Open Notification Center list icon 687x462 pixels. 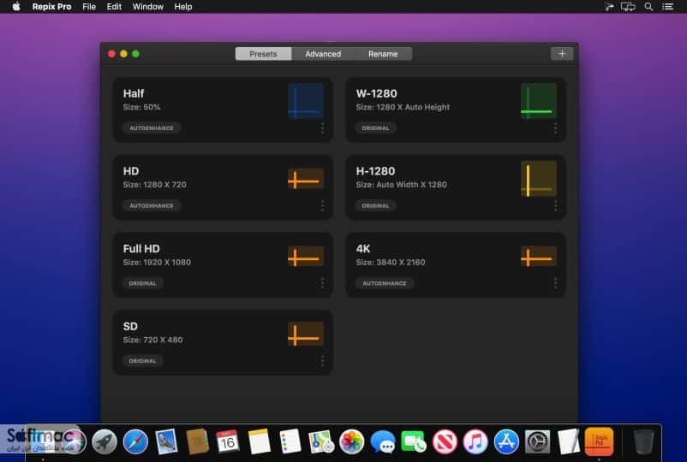pos(667,7)
